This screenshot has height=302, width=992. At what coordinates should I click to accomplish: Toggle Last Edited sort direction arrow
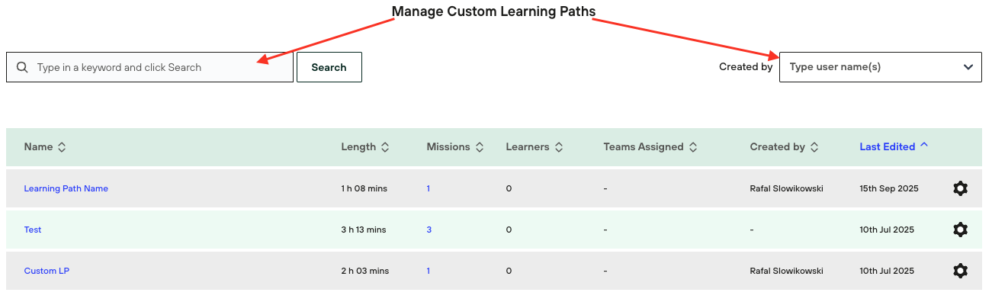coord(924,145)
